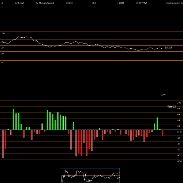Click the SI MunafaSutraR header text

coord(45,3)
